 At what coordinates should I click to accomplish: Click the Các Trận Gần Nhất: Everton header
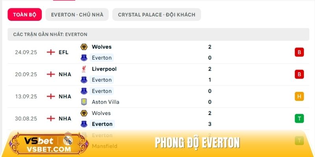pyautogui.click(x=50, y=35)
